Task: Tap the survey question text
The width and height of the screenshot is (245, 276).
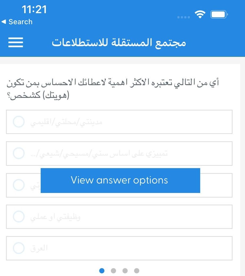Action: (x=113, y=89)
